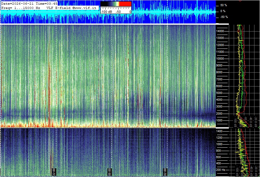Click the 50 % amplitude scale label
The width and height of the screenshot is (260, 177).
coord(224,5)
